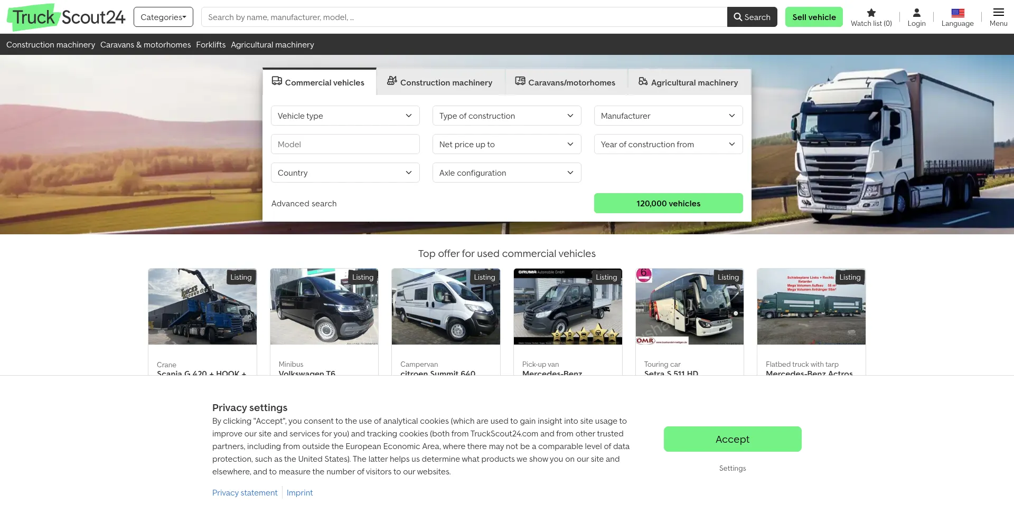Screen dimensions: 1014x524
Task: Click the Login person icon
Action: 917,13
